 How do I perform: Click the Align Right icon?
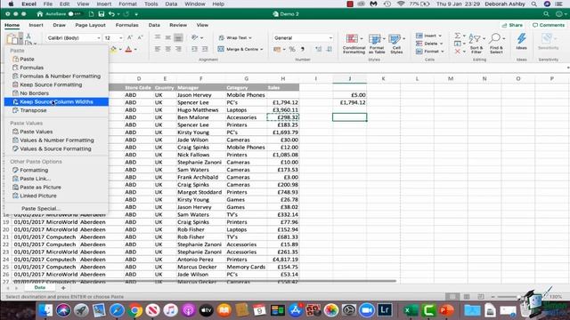coord(178,49)
